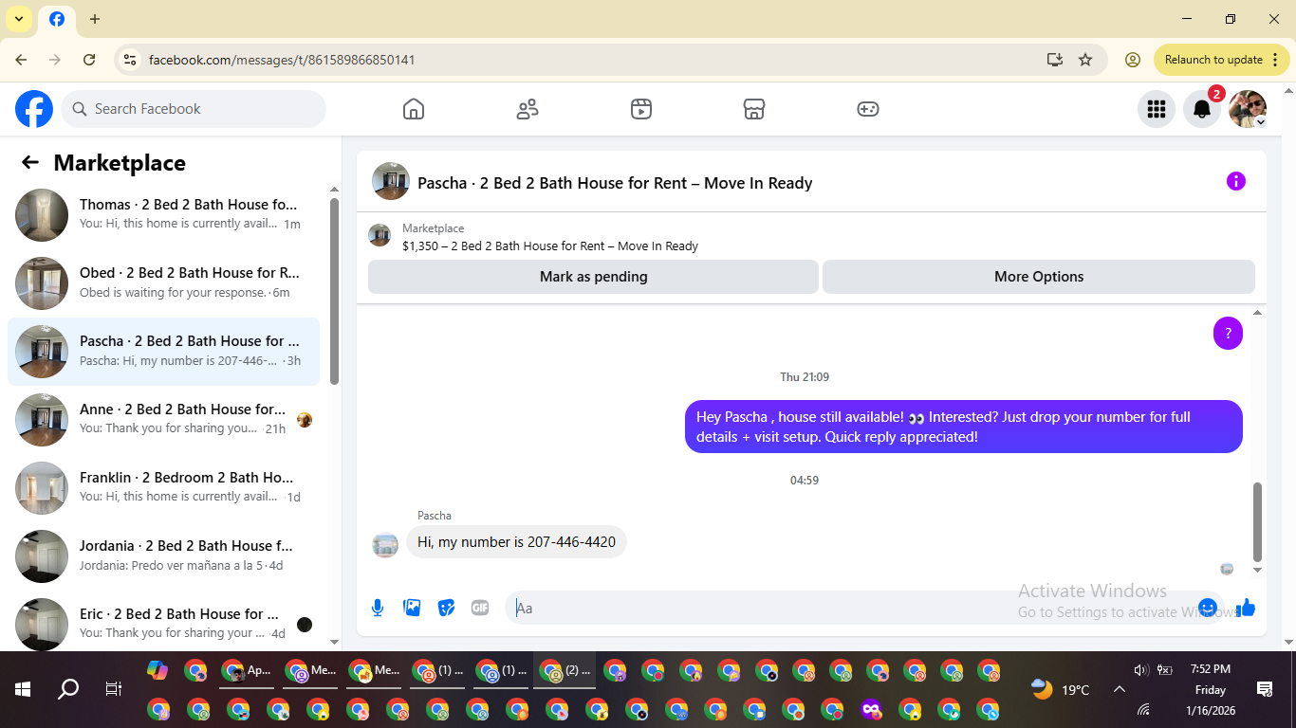
Task: Reload the page
Action: click(89, 60)
